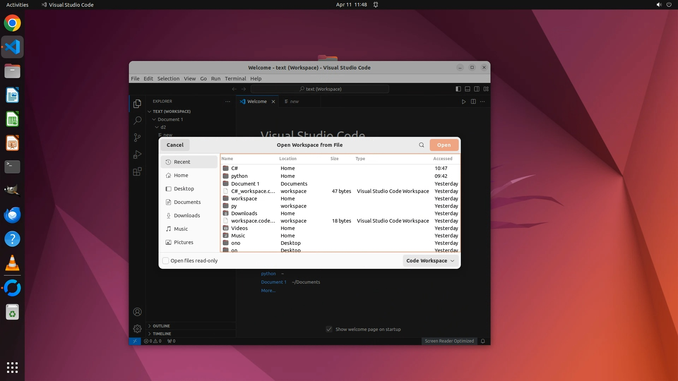
Task: Uncheck Show welcome page on startup
Action: click(x=329, y=329)
